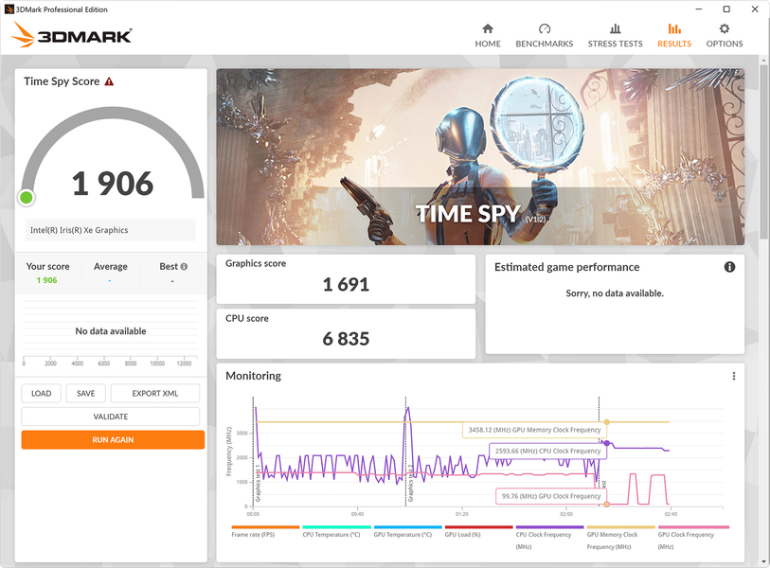Click the Graphics test 1 chart marker line
The height and width of the screenshot is (568, 770).
254,452
